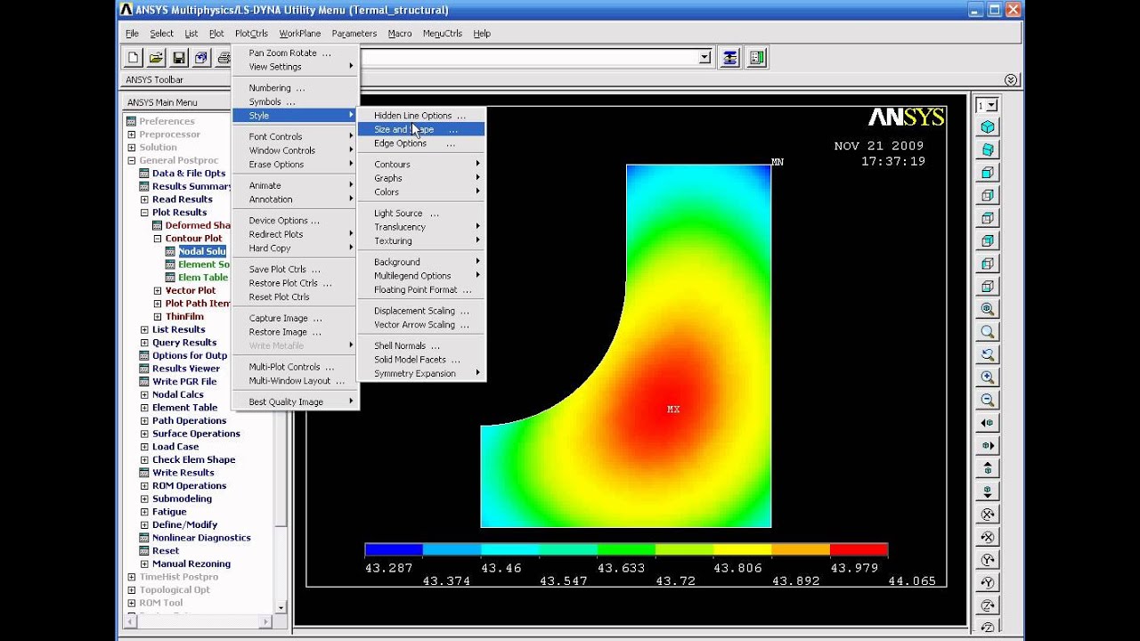Expand the Read Results node
The image size is (1140, 641).
tap(144, 199)
